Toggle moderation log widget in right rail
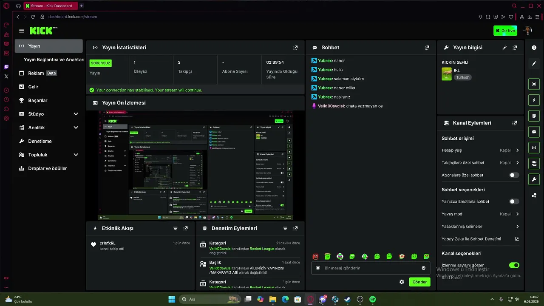Screen dimensions: 544x306 [x=534, y=116]
